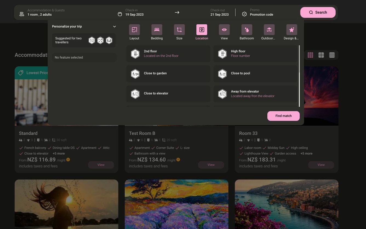Click the Promotion code field
Screen dimensions: 366x229
(x=261, y=15)
